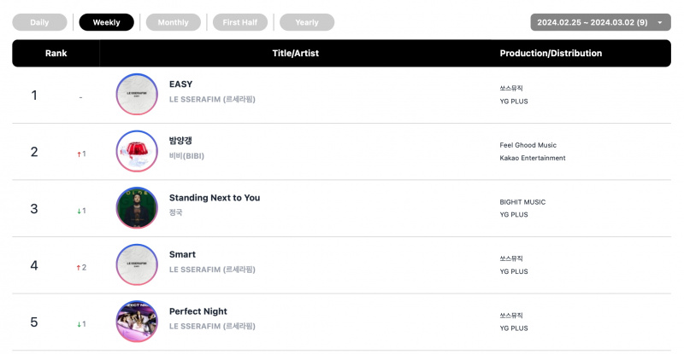Click the red jelly 밤양갱 album art
Image resolution: width=684 pixels, height=354 pixels.
coord(137,151)
